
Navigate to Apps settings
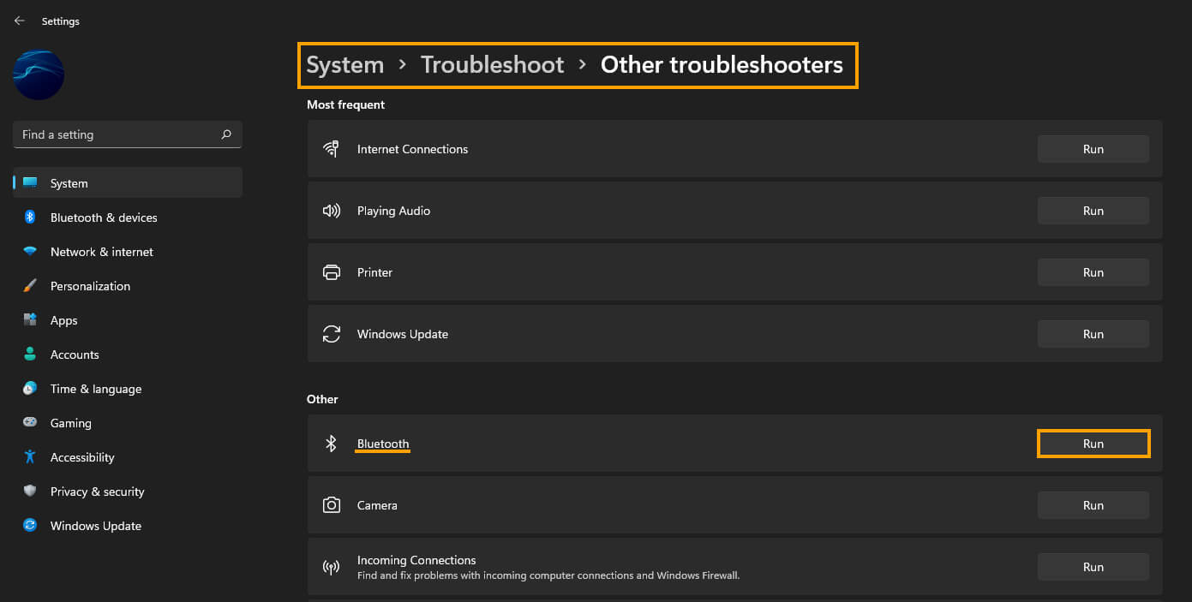click(x=128, y=320)
